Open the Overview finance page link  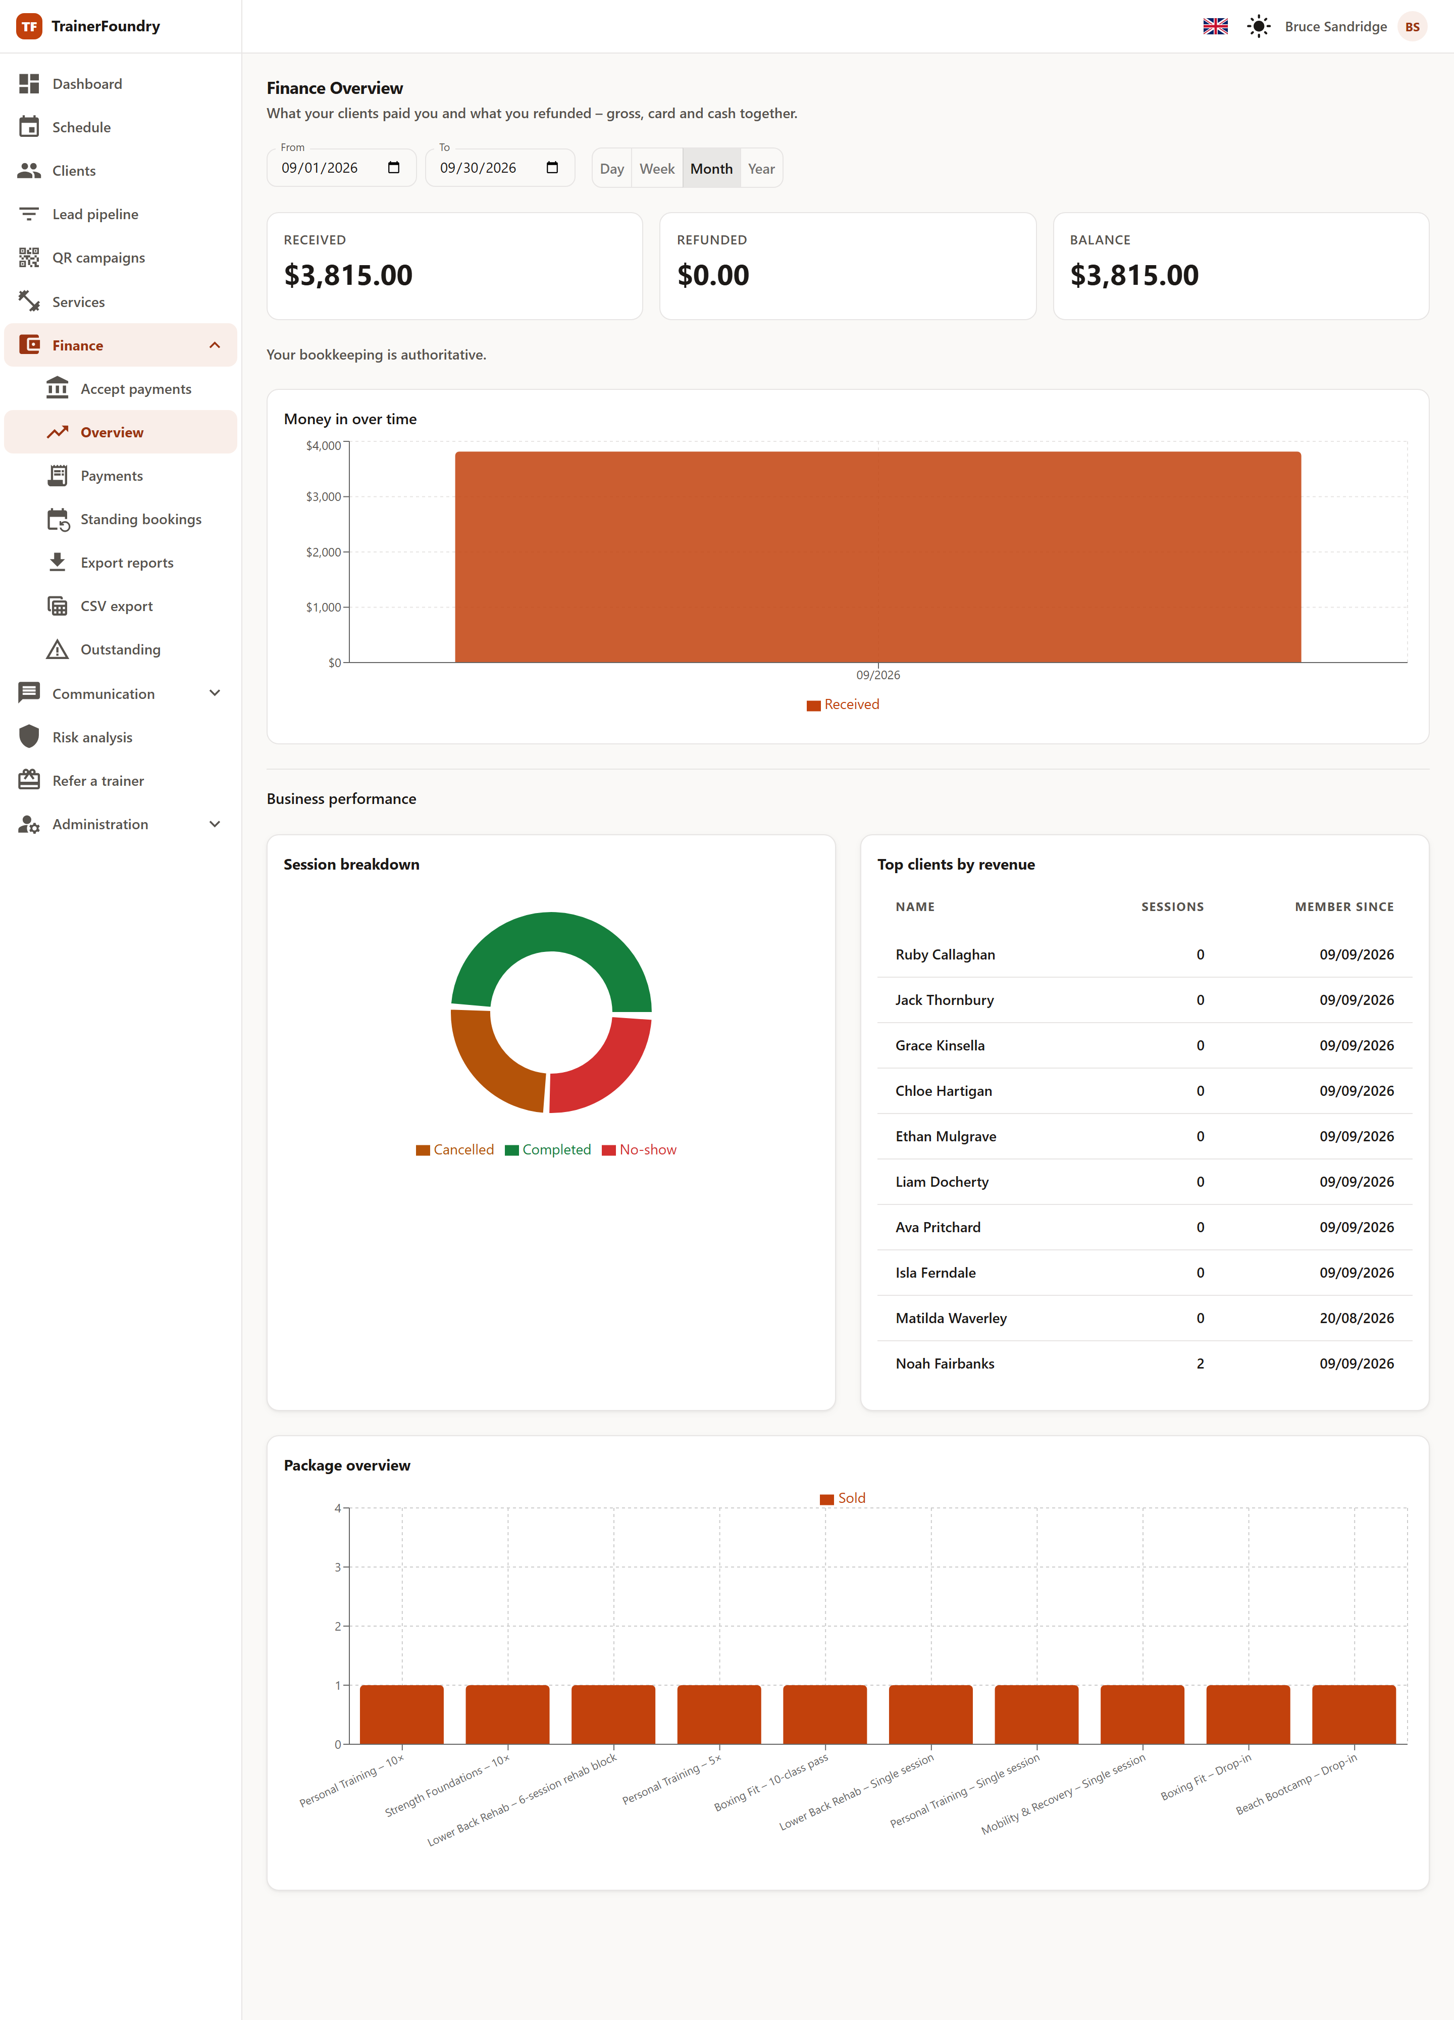121,432
